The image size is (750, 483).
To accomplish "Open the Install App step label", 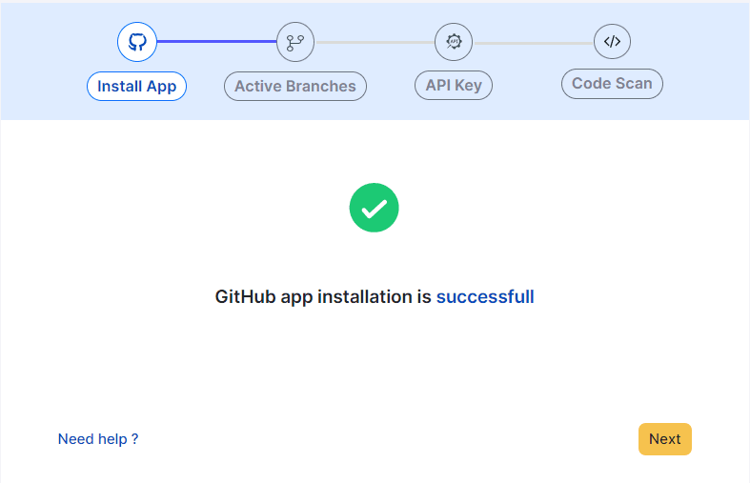I will [137, 86].
